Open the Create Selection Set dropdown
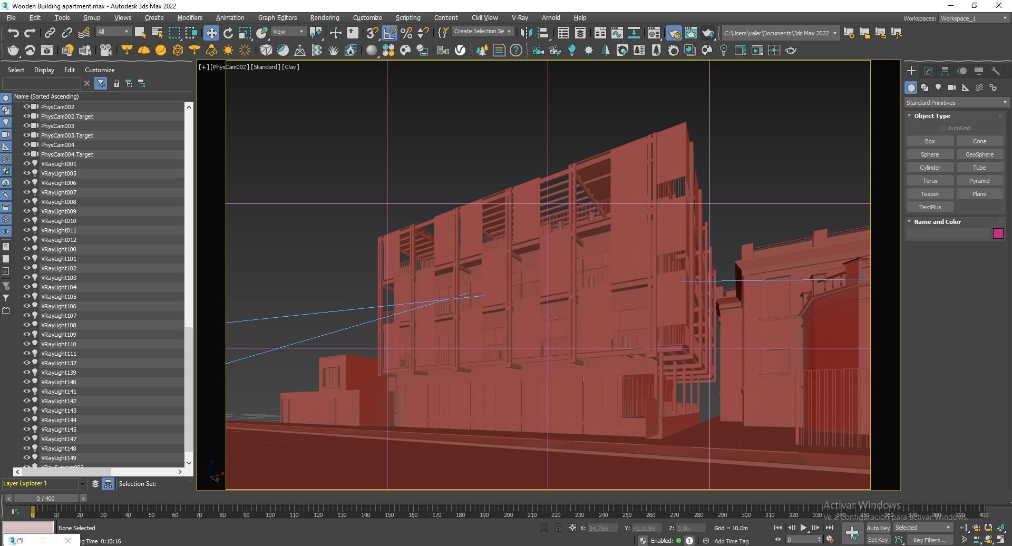The height and width of the screenshot is (546, 1012). [x=482, y=32]
